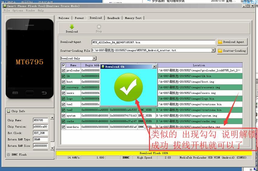Open the Options menu

pos(18,11)
